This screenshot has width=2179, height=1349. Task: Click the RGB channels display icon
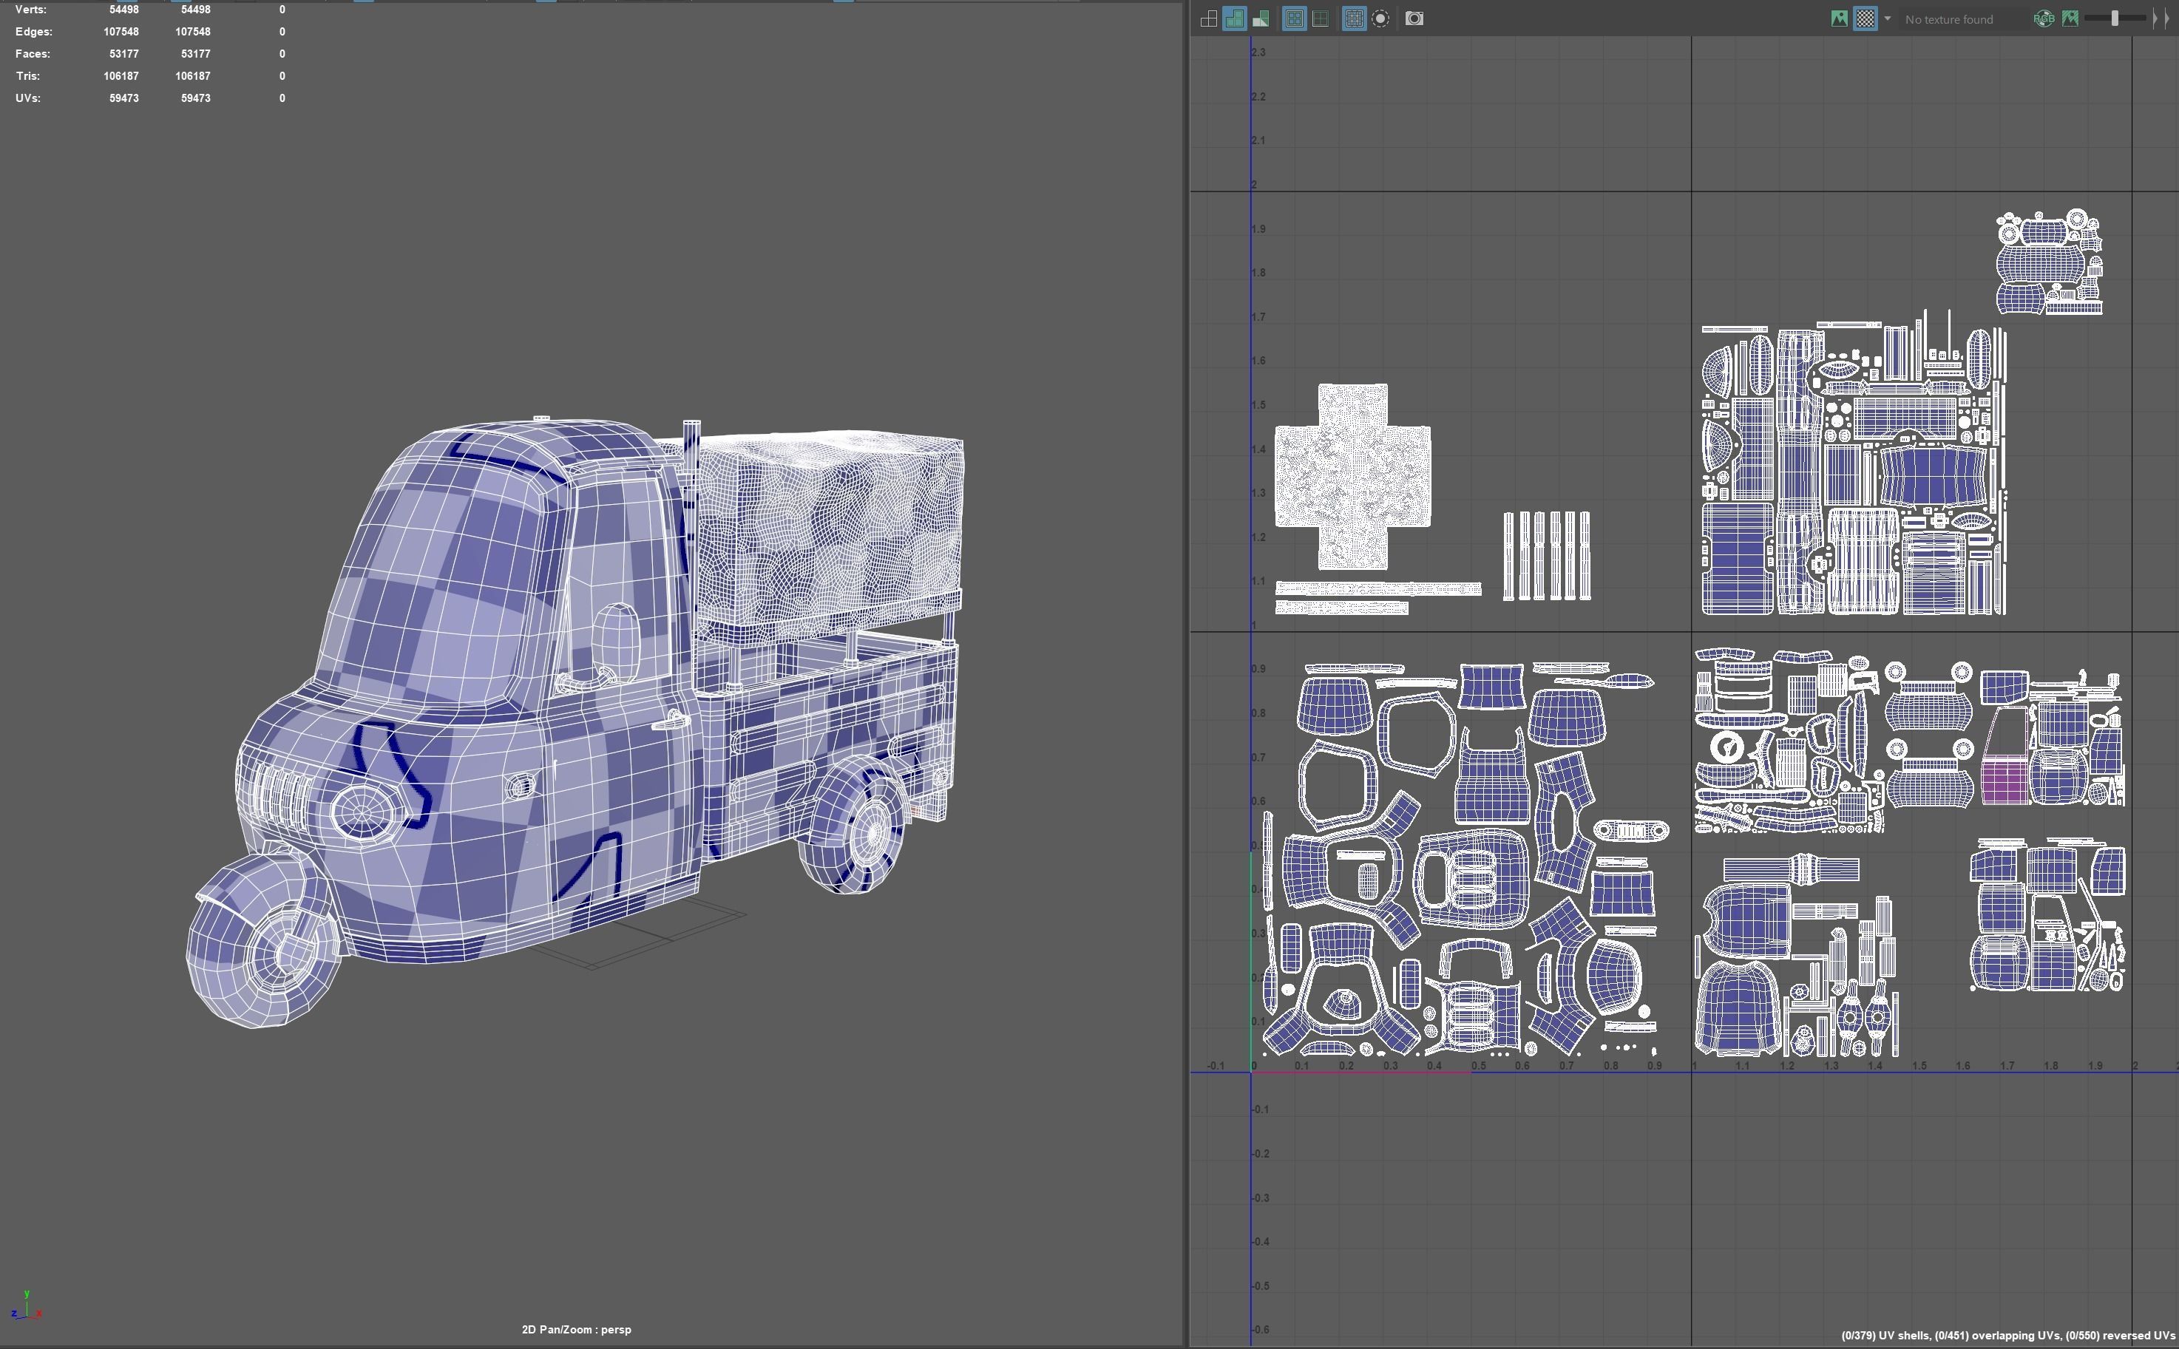[x=2044, y=18]
